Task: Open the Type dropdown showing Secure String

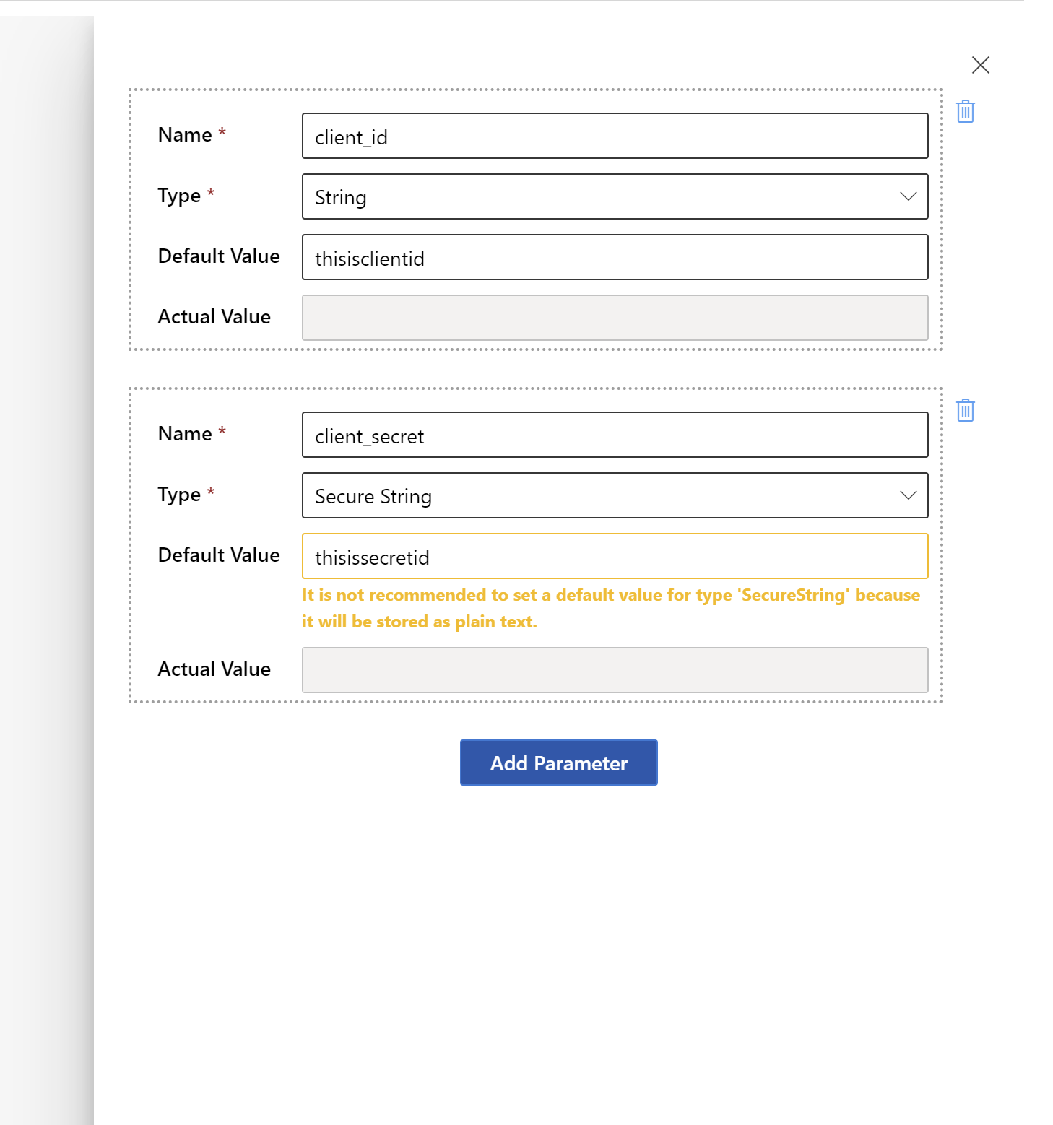Action: point(615,495)
